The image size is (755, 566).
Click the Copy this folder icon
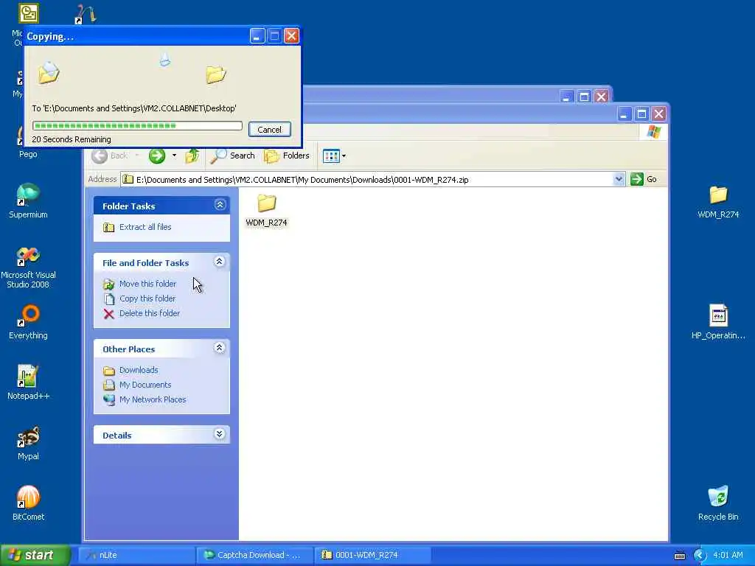click(109, 299)
